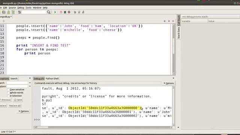
Task: Open the no debug process stack dropdown
Action: [x=211, y=16]
